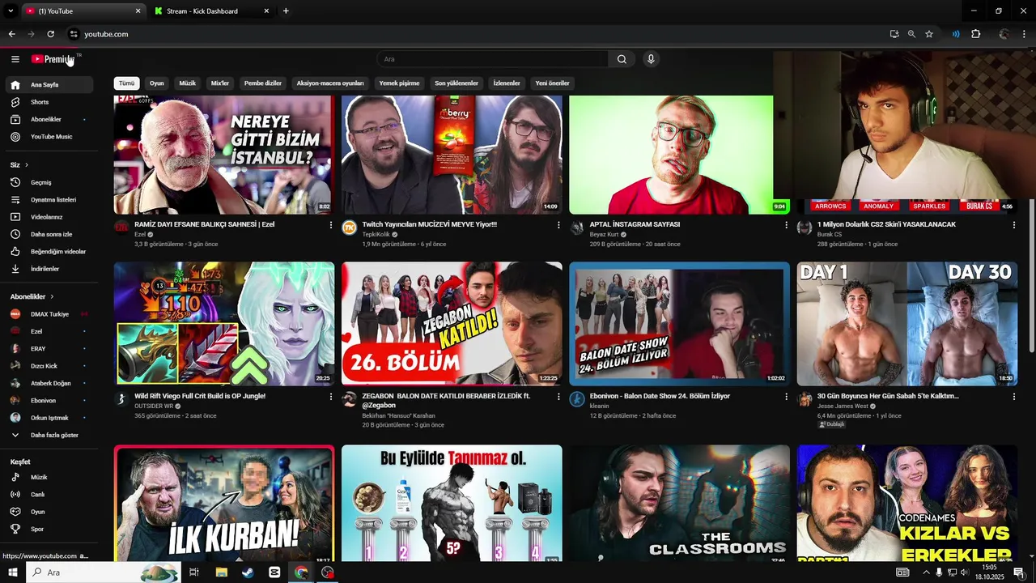Select the Son yüklenenler chip

coord(456,83)
